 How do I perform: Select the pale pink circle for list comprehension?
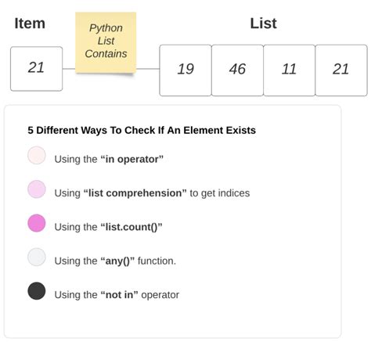click(37, 189)
